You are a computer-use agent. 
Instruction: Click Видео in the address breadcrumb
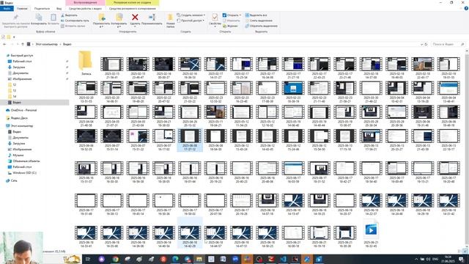click(x=67, y=44)
